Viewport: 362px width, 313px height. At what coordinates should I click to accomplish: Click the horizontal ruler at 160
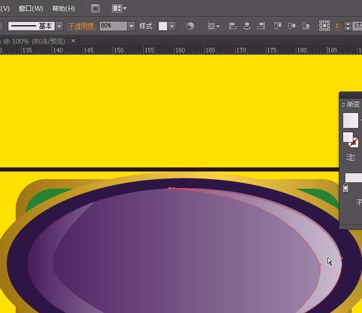pyautogui.click(x=180, y=50)
